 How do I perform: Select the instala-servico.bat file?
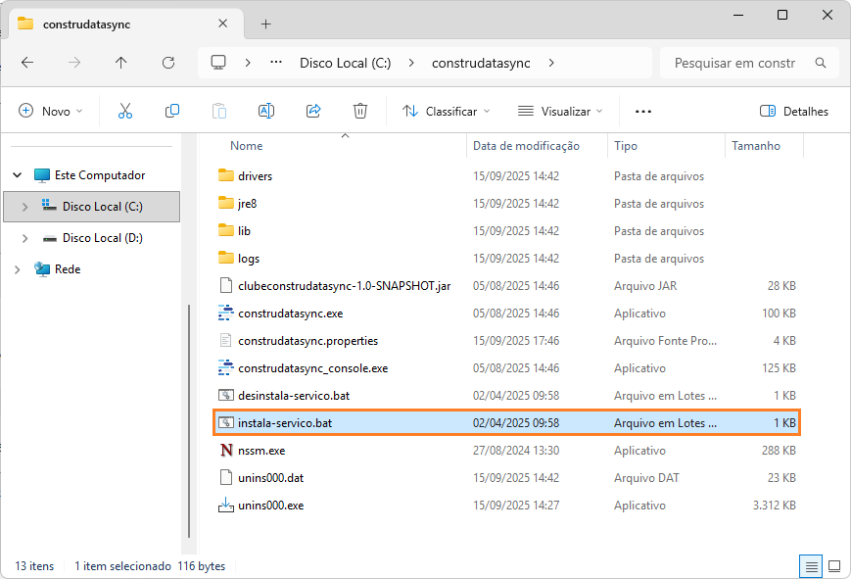point(506,422)
